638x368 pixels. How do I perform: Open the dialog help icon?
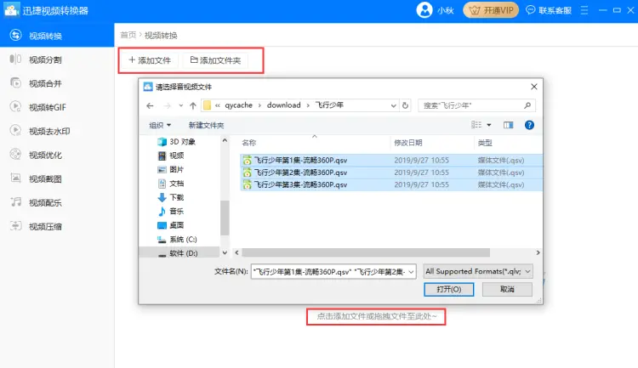tap(529, 125)
